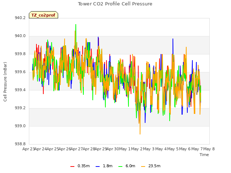Click the 939.4 y-axis tick label
Viewport: 231px width, 173px height.
[20, 90]
